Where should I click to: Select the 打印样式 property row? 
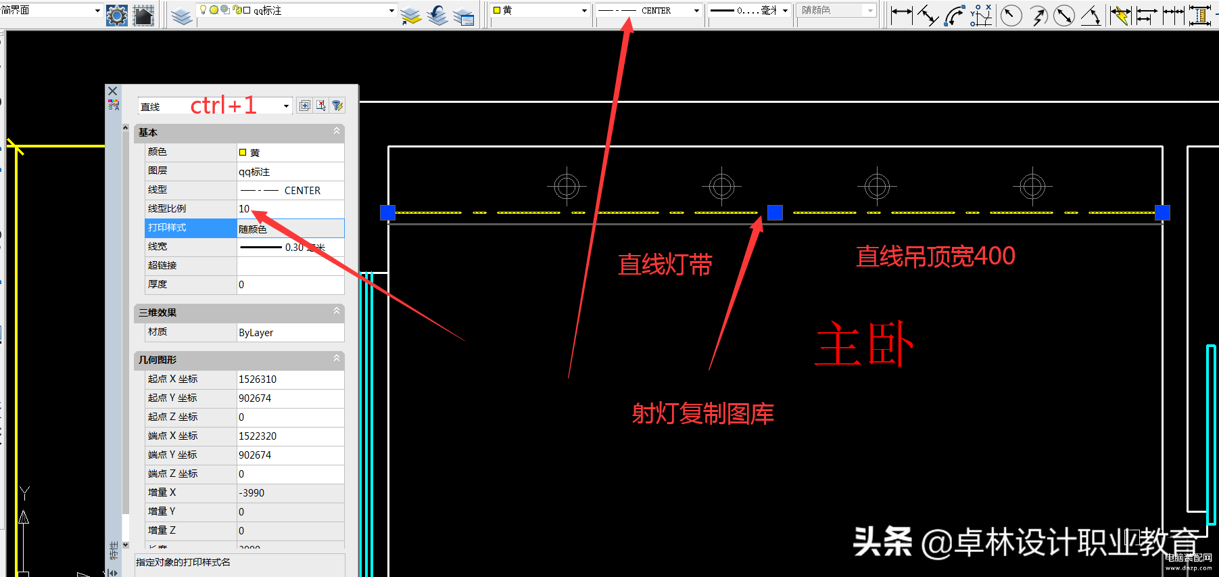191,228
